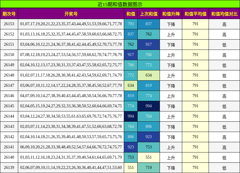This screenshot has height=173, width=240.
Task: Select period number 26142
Action: coord(9,137)
